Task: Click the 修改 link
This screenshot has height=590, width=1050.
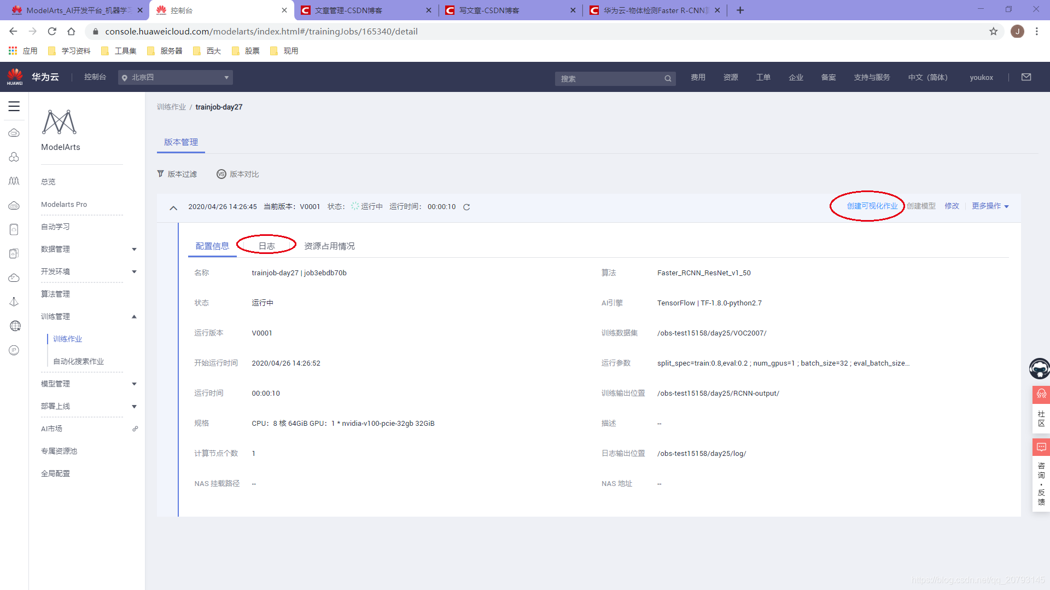Action: (x=952, y=206)
